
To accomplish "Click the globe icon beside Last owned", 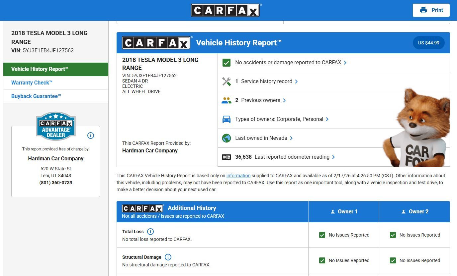I will click(x=227, y=138).
